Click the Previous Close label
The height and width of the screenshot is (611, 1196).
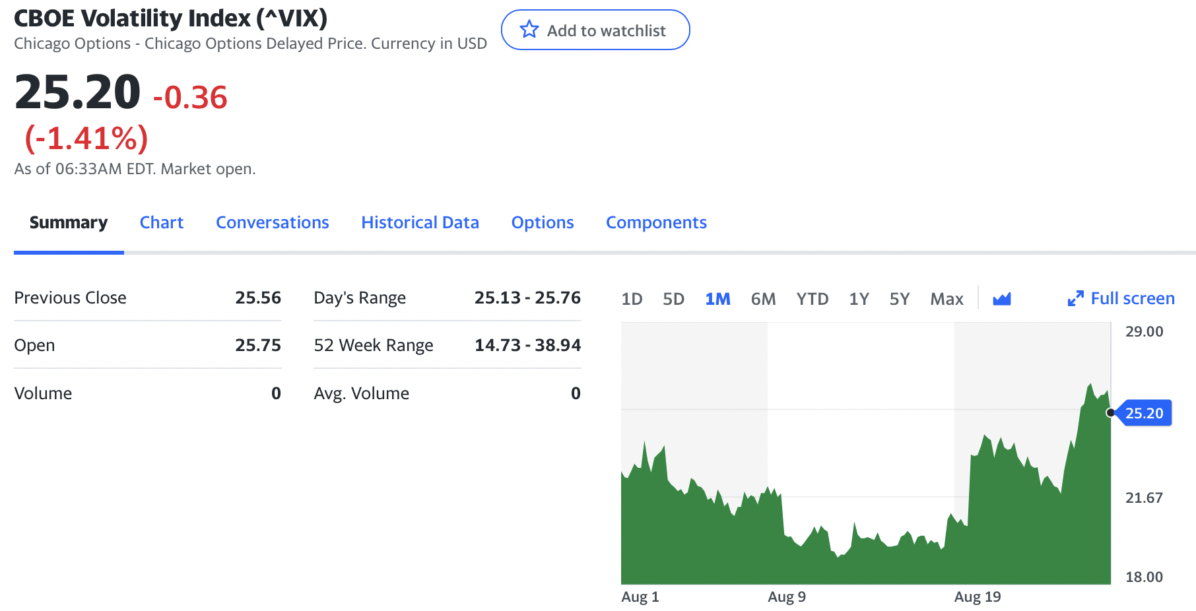pos(70,298)
